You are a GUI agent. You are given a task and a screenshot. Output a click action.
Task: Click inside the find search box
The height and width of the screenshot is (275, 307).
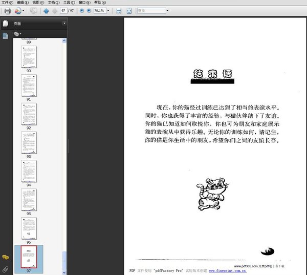point(151,11)
